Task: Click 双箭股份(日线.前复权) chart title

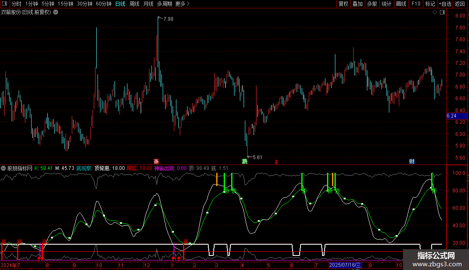Action: [x=26, y=12]
